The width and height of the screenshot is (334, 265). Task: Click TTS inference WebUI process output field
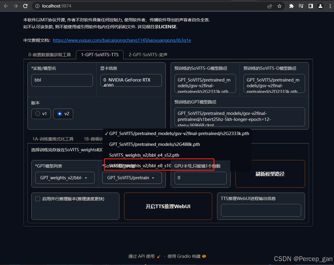point(261,210)
